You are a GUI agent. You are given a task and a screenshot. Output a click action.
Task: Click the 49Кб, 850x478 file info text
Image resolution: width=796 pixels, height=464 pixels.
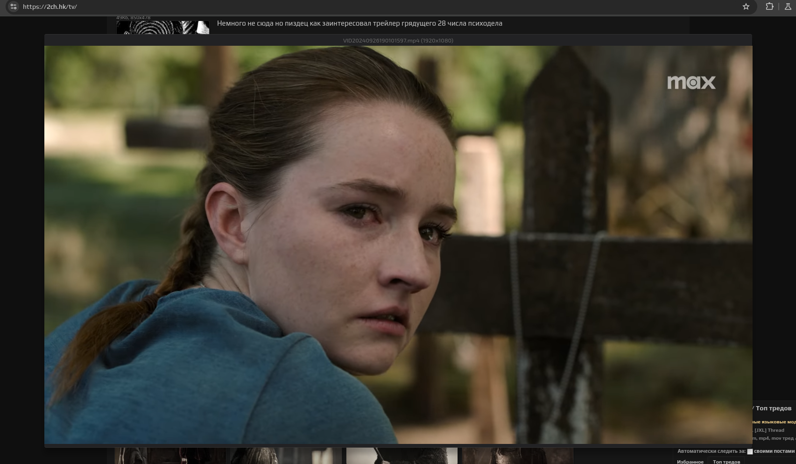[134, 18]
